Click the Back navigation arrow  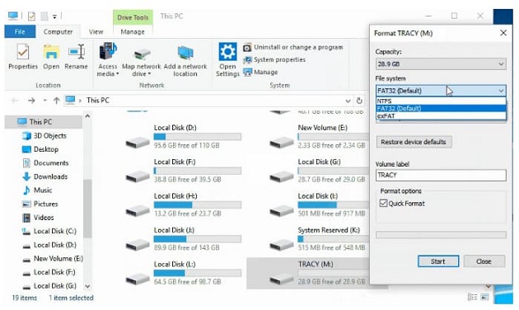(15, 101)
